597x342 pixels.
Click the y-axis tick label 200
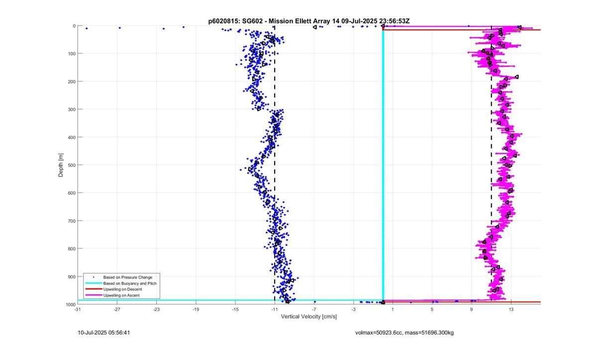pos(71,82)
